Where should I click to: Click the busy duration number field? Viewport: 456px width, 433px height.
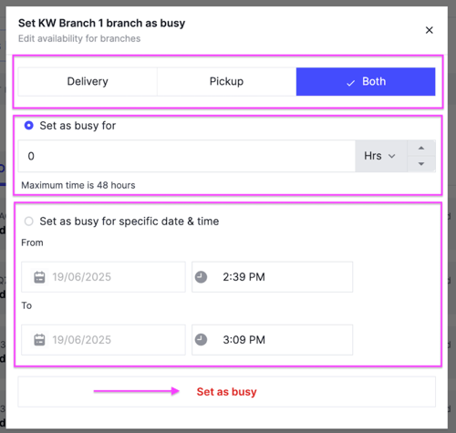pos(187,156)
